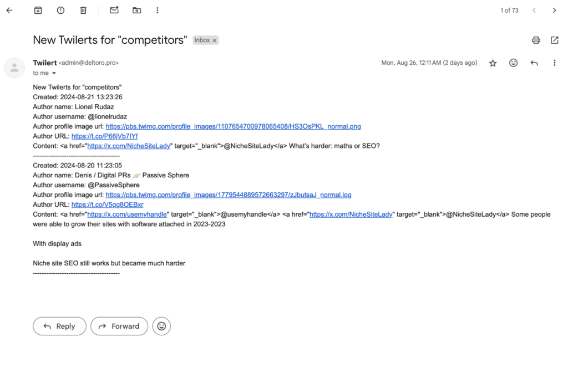Open top toolbar more options menu

[x=158, y=10]
